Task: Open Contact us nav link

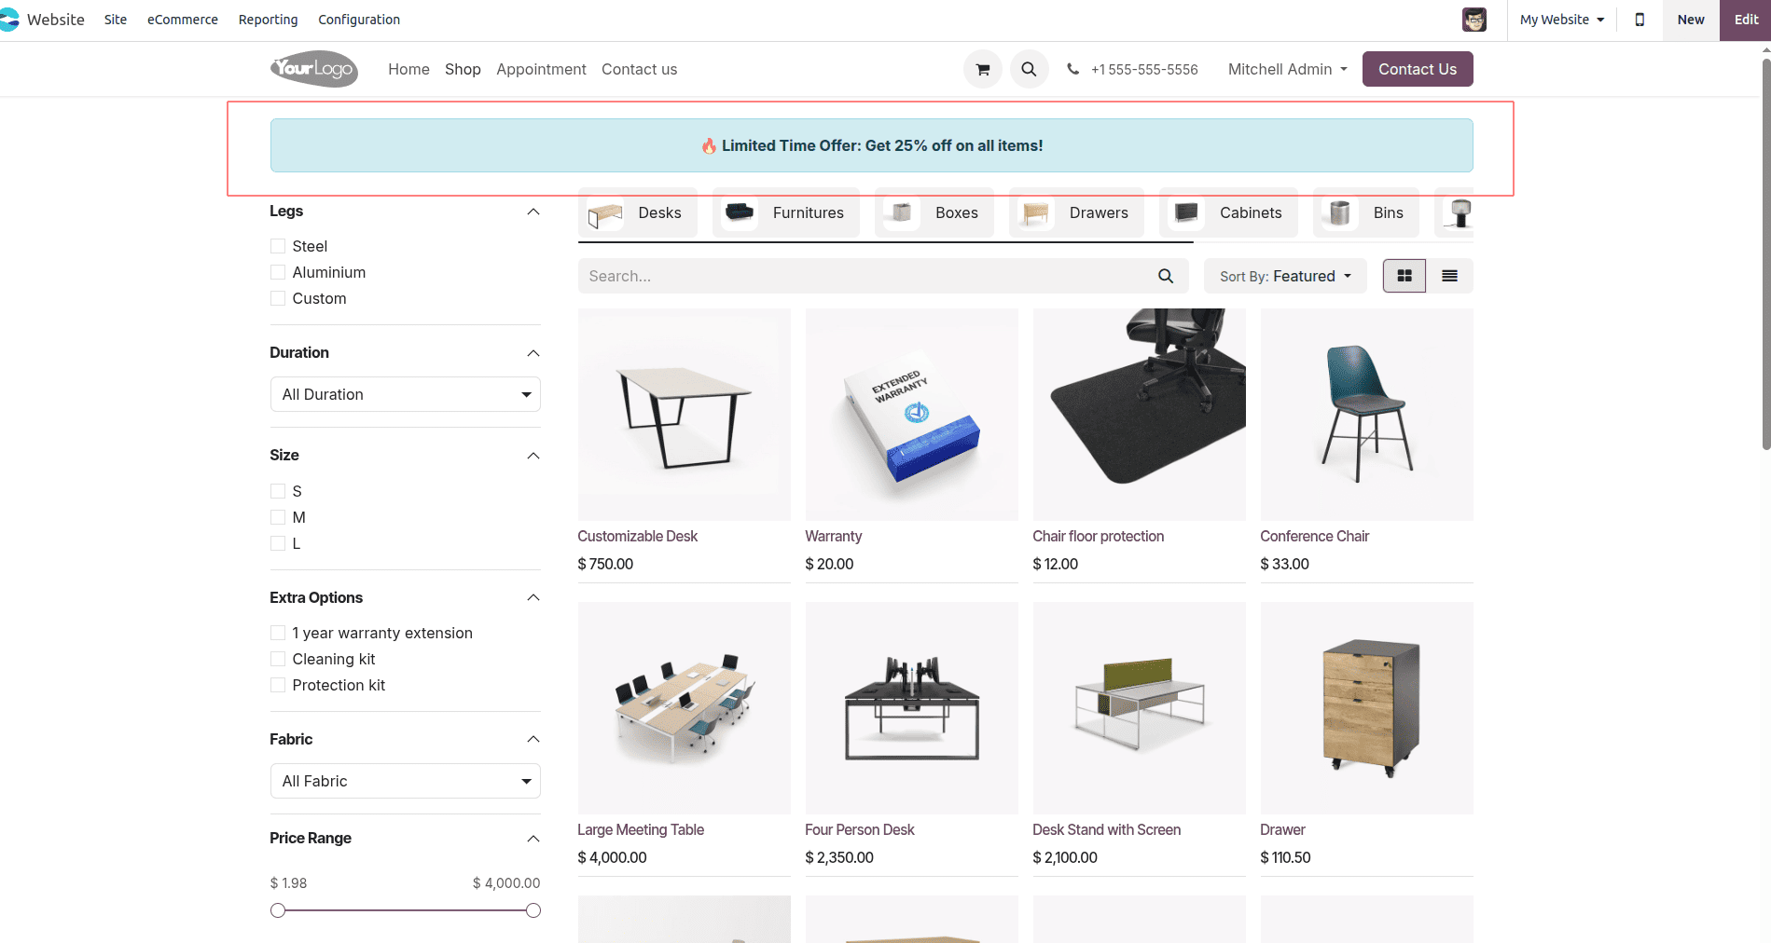Action: point(640,69)
